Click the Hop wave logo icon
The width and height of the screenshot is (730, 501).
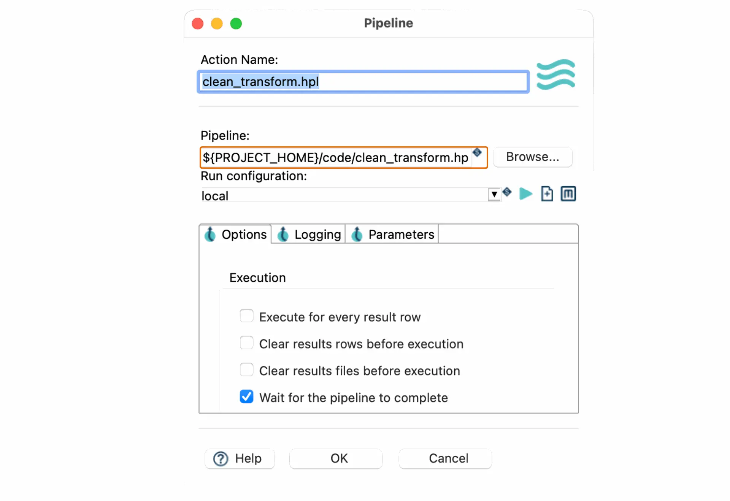(x=556, y=75)
